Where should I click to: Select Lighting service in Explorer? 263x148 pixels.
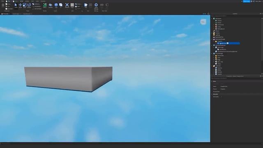[x=217, y=35]
